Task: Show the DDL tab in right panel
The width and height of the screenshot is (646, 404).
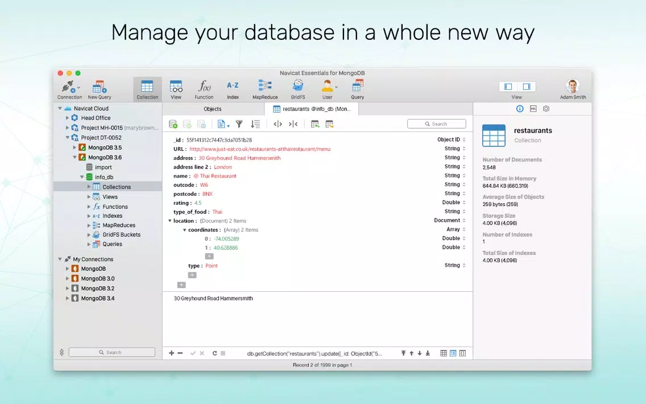Action: click(x=533, y=109)
